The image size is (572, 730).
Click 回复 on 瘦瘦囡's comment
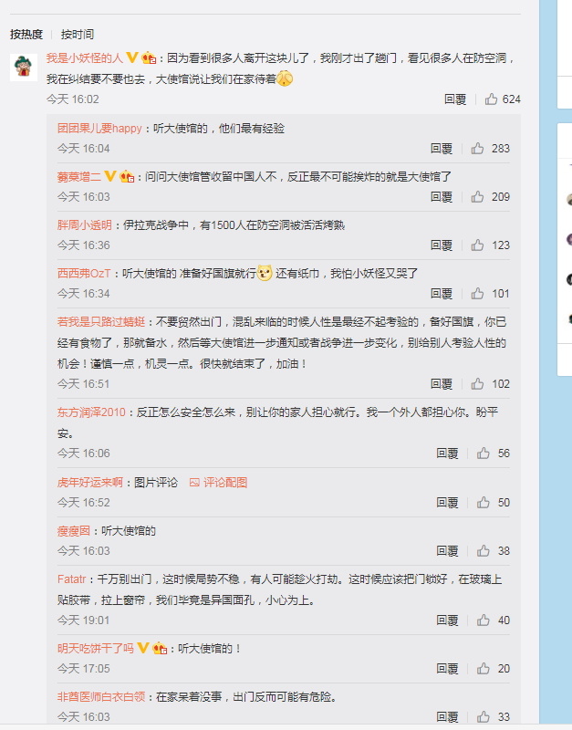447,551
